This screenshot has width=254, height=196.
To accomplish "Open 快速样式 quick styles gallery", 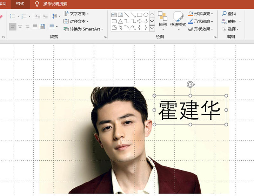I will 178,21.
